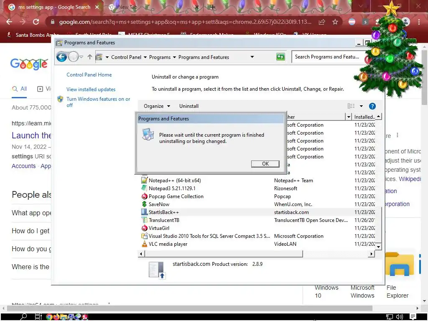This screenshot has width=428, height=321.
Task: Go back in Programs and Features window
Action: (62, 57)
